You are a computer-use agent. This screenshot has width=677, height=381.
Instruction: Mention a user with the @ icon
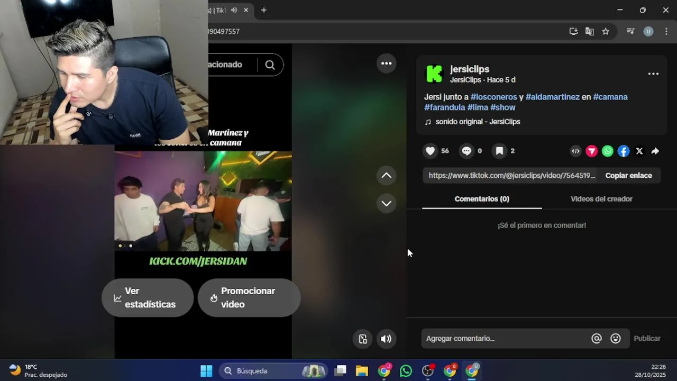coord(597,339)
